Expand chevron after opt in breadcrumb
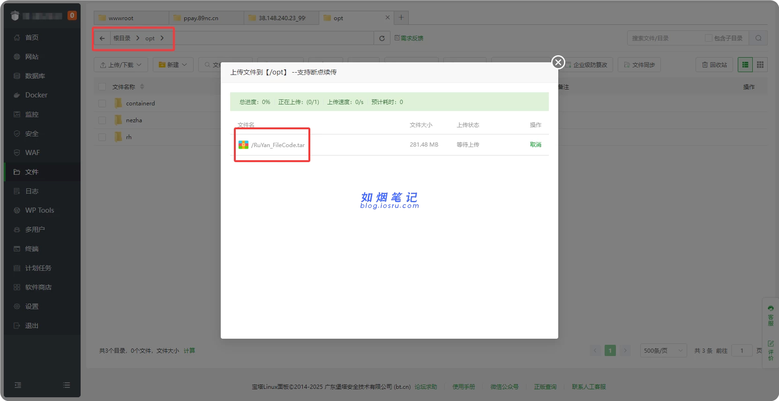Screen dimensions: 779x401 [x=162, y=38]
